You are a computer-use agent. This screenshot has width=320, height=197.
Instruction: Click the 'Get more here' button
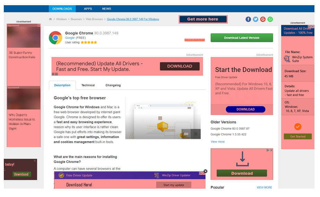203,19
